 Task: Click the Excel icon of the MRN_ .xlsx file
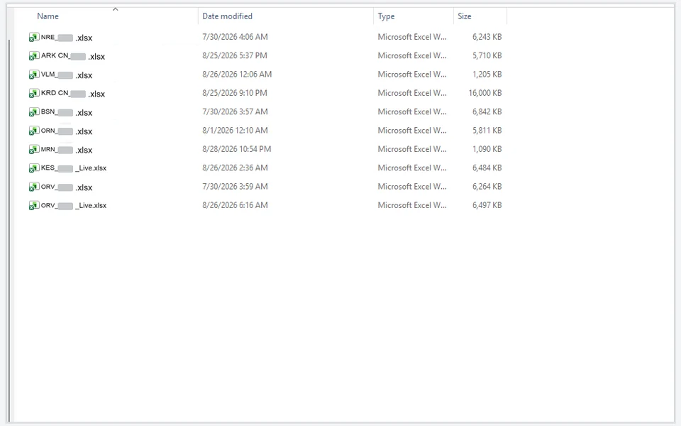tap(34, 150)
